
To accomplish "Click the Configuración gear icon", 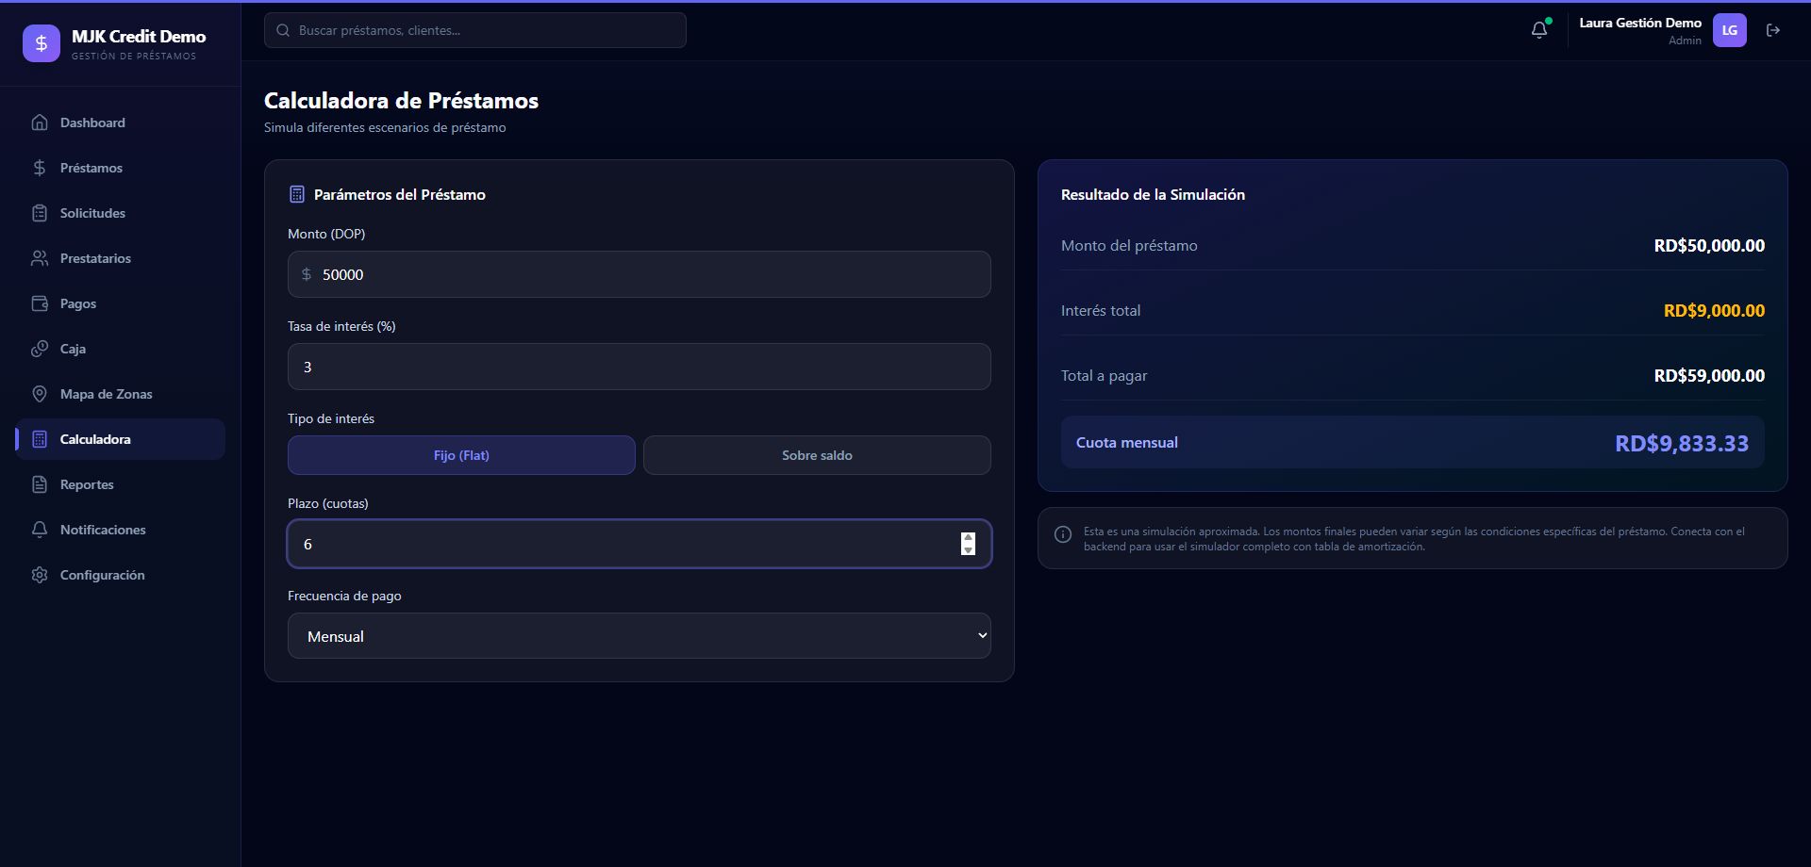I will pos(40,575).
